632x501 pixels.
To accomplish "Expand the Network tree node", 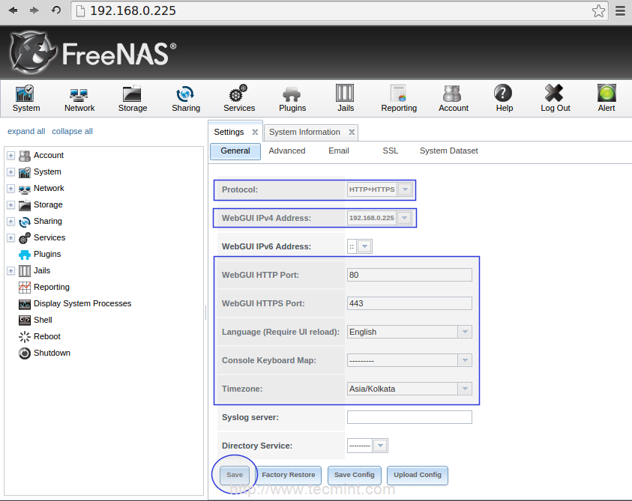I will pyautogui.click(x=11, y=189).
